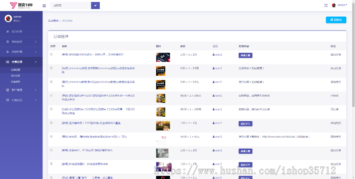The width and height of the screenshot is (355, 179).
Task: Collapse the 交易管理 menu chevron
Action: coord(36,62)
